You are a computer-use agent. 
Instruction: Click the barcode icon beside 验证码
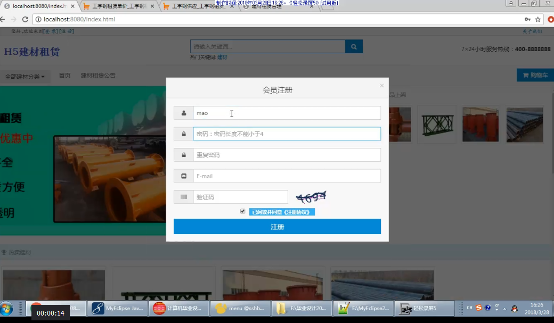coord(184,197)
